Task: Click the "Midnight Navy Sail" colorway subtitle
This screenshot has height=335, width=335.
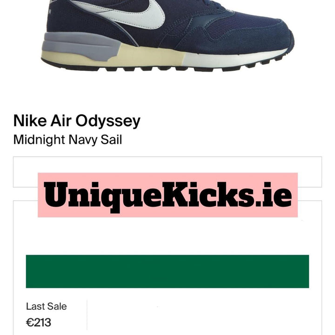Action: click(67, 140)
